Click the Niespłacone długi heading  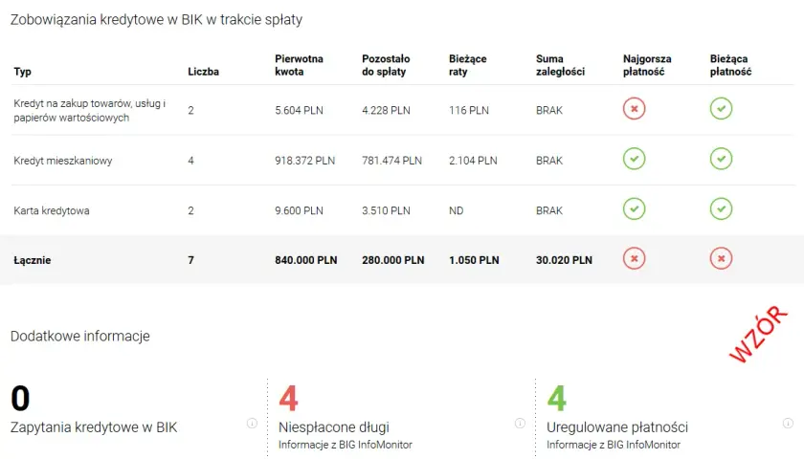(x=334, y=427)
